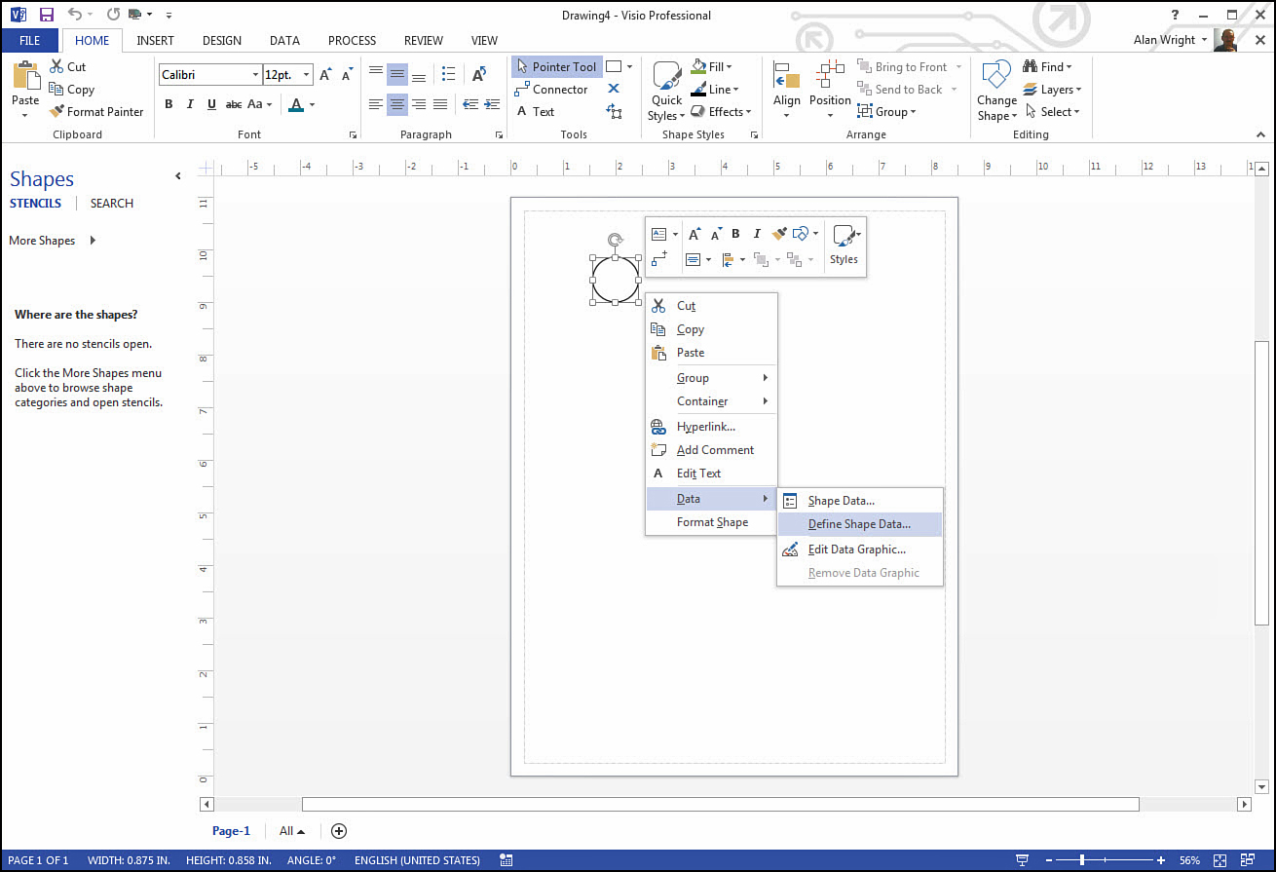Image resolution: width=1276 pixels, height=872 pixels.
Task: Click the macro recording icon in the status bar
Action: pos(506,860)
